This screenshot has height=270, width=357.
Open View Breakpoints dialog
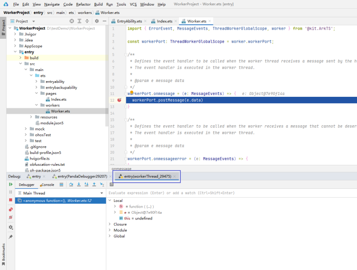[x=11, y=209]
